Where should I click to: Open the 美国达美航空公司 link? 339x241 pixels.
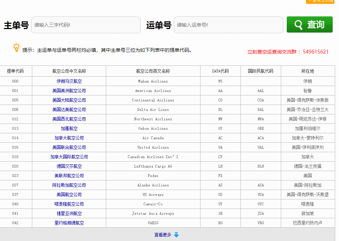point(69,110)
